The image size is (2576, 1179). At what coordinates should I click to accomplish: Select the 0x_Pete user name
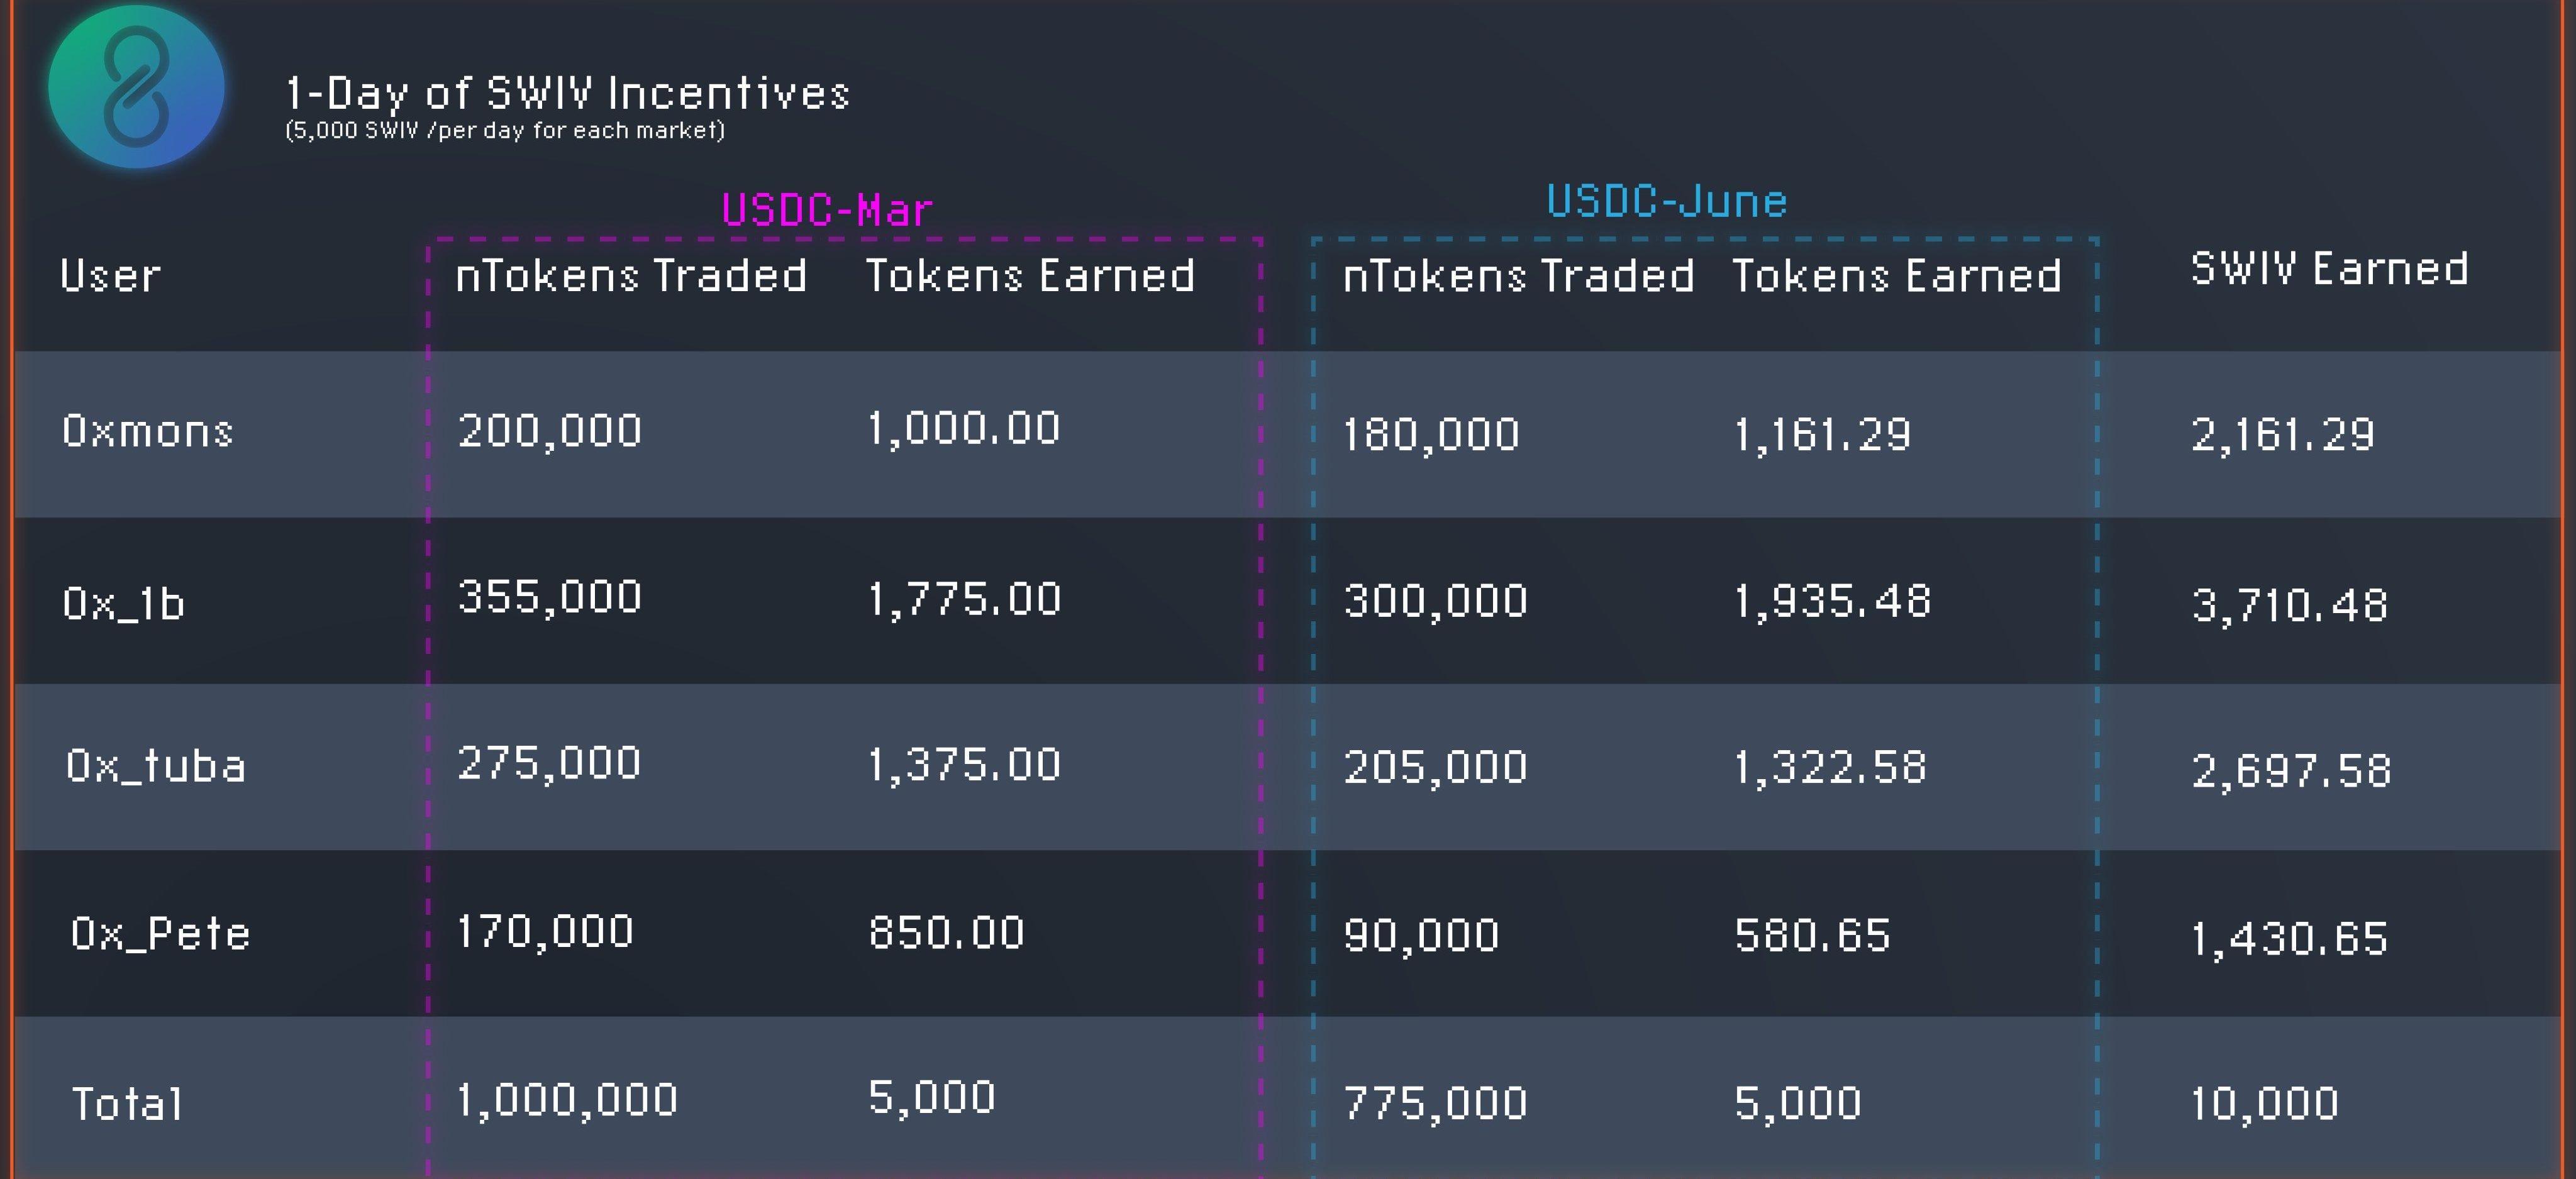pyautogui.click(x=160, y=933)
